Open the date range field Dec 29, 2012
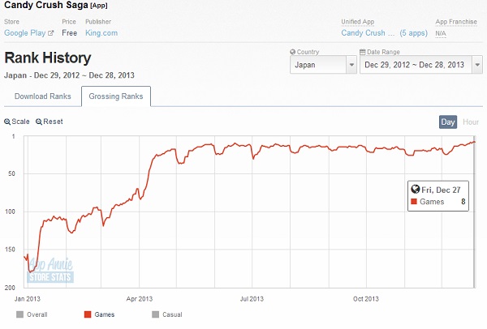487x329 pixels. click(x=420, y=65)
